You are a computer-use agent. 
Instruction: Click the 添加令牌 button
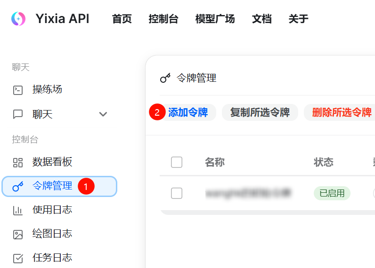(x=188, y=112)
